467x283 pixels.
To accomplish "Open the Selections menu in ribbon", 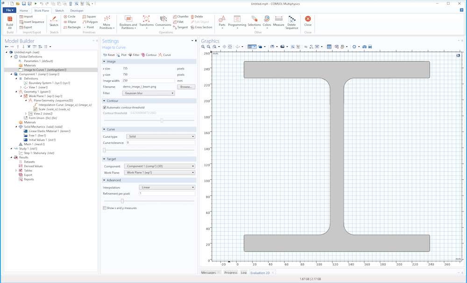I will click(x=254, y=22).
